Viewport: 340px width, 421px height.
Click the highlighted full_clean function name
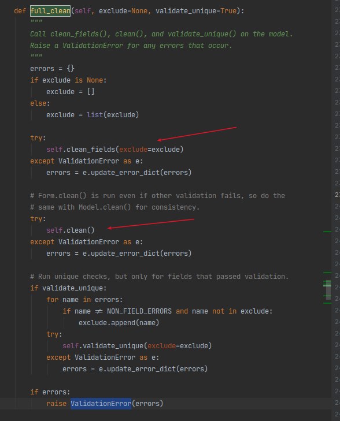click(50, 11)
